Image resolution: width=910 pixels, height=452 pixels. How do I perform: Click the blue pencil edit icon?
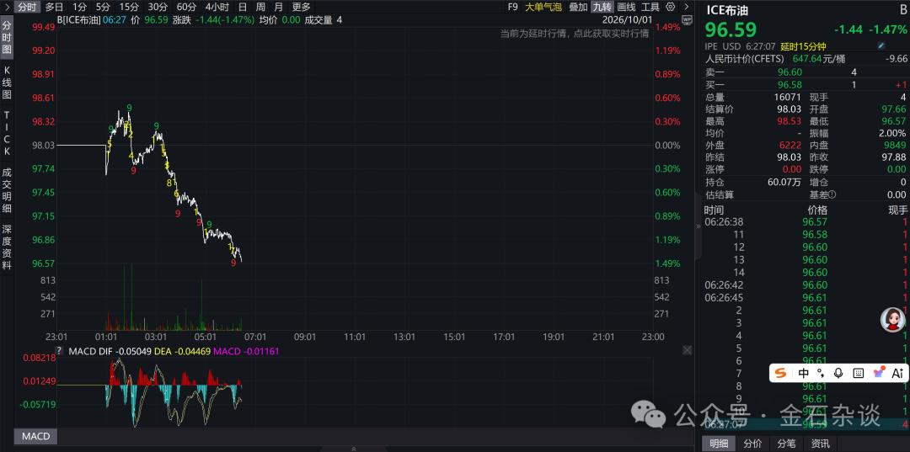pos(881,45)
